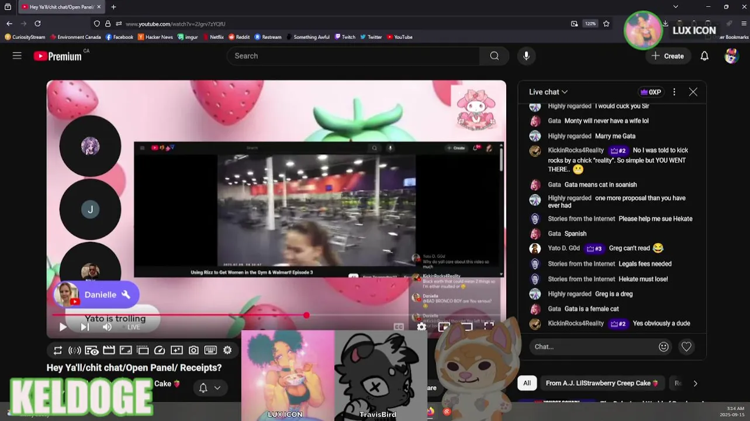This screenshot has height=421, width=750.
Task: Skip to next video in player
Action: point(85,327)
